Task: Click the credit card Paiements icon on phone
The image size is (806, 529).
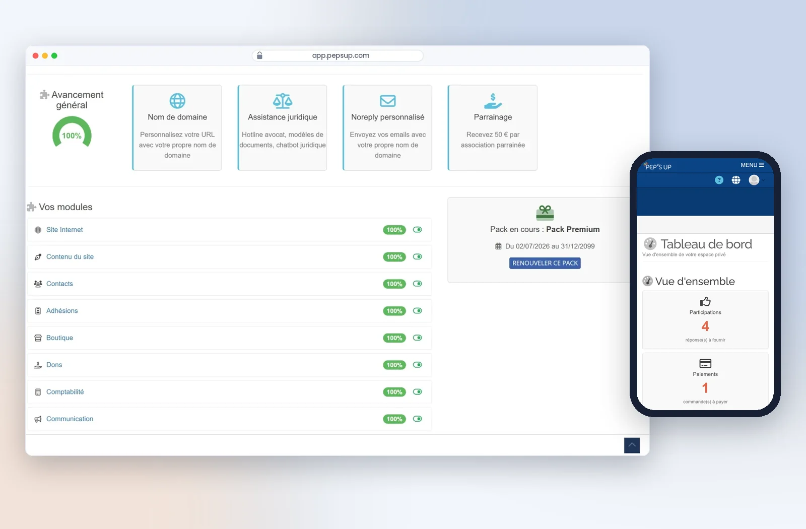Action: coord(705,363)
